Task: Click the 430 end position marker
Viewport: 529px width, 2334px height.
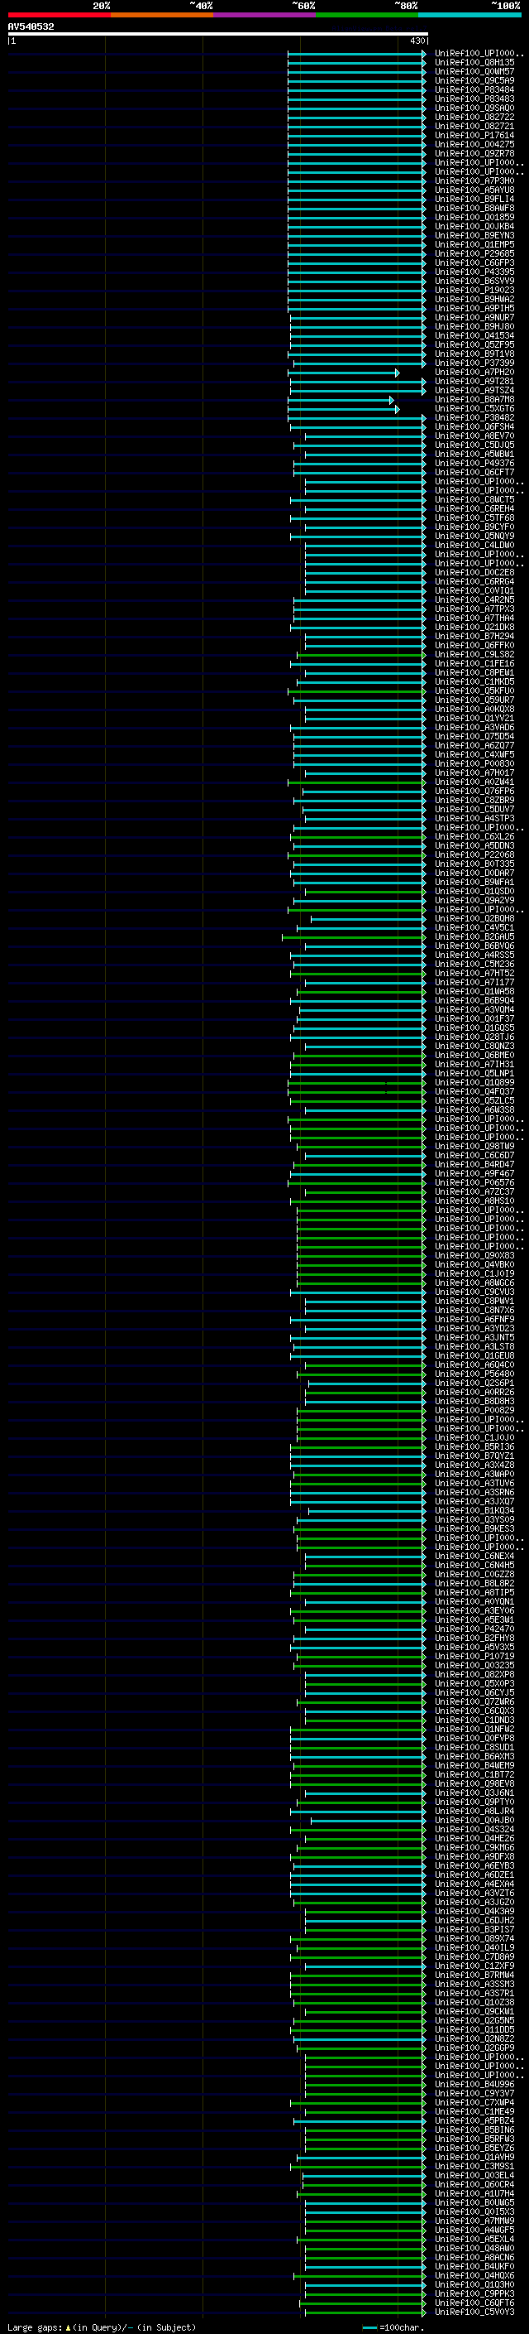Action: [x=417, y=41]
